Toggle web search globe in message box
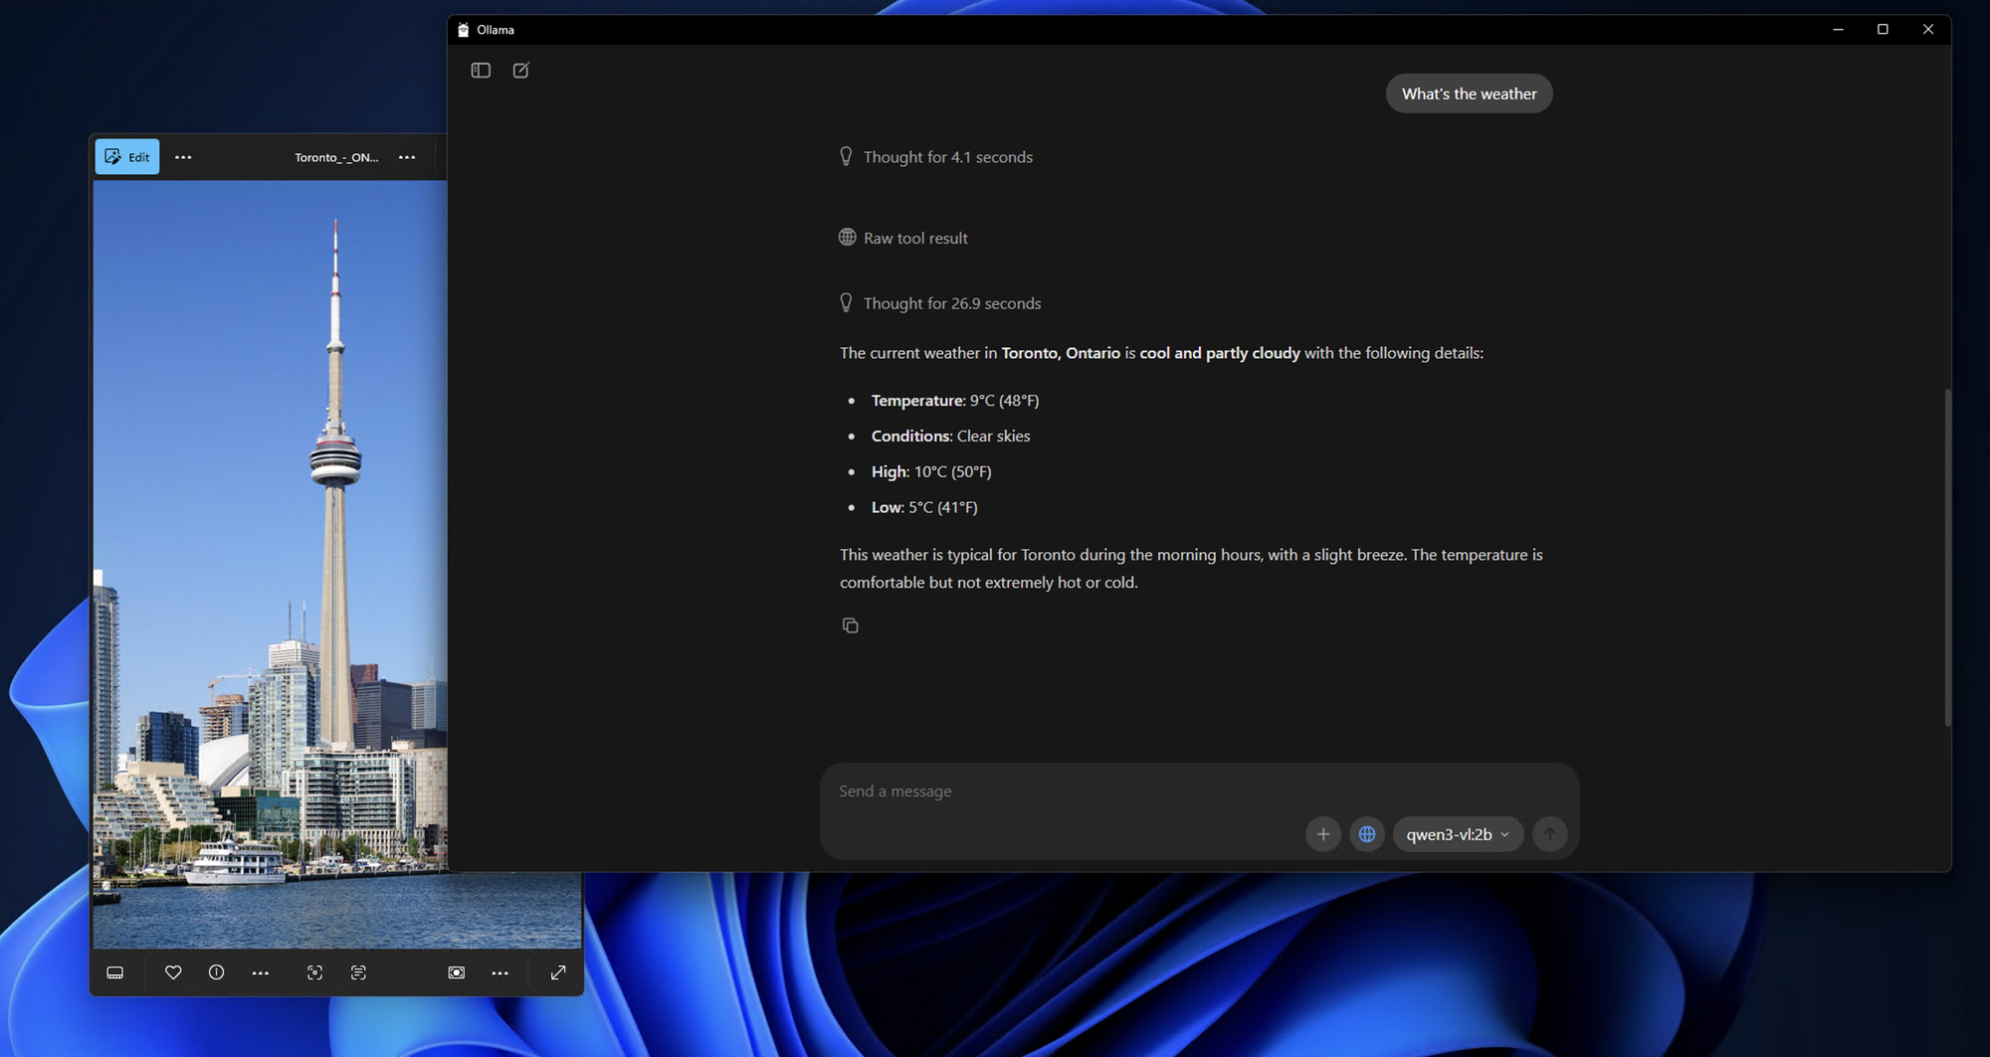Screen dimensions: 1990x1057 (x=1367, y=834)
